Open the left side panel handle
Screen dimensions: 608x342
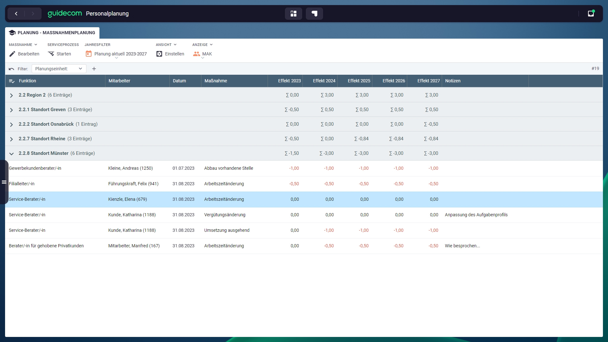coord(4,182)
